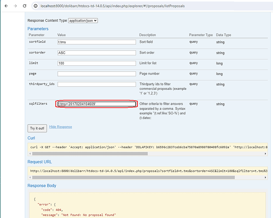Reload the page with the refresh icon
The image size is (273, 218).
[x=24, y=6]
